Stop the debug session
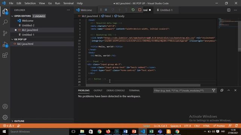Image resolution: width=241 pixels, height=135 pixels. click(140, 10)
